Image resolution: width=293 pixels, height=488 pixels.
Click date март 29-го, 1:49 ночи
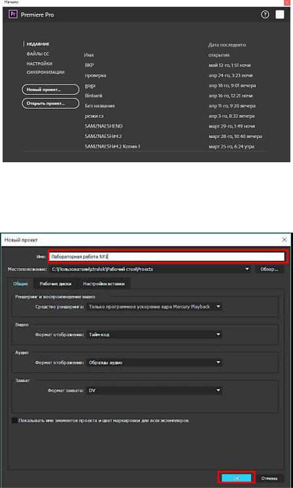(x=232, y=126)
